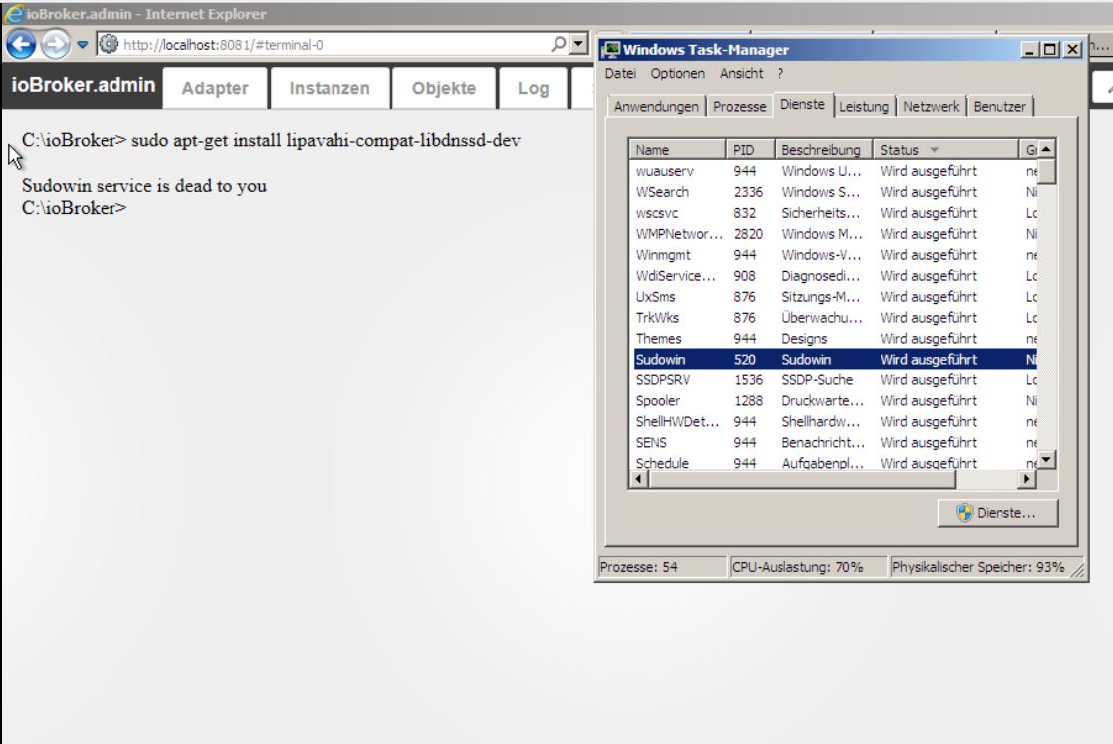Click the horizontal scroll right arrow
Image resolution: width=1113 pixels, height=744 pixels.
point(1027,479)
